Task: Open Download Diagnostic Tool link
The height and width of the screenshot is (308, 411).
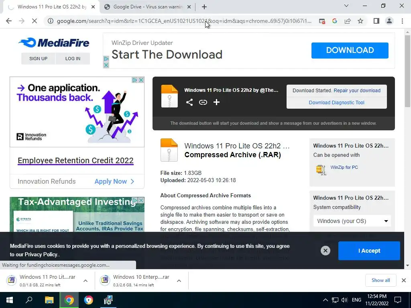Action: [337, 103]
